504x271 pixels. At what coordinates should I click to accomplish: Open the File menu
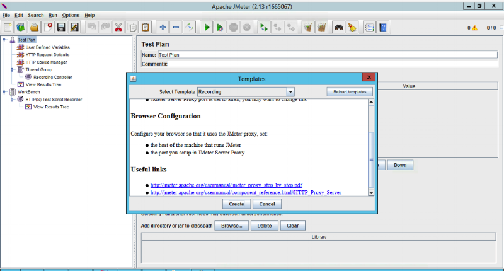(x=6, y=15)
